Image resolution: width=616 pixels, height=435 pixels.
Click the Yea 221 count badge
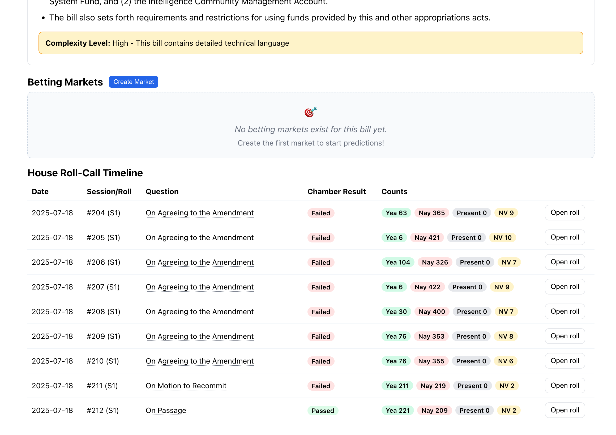(x=397, y=411)
